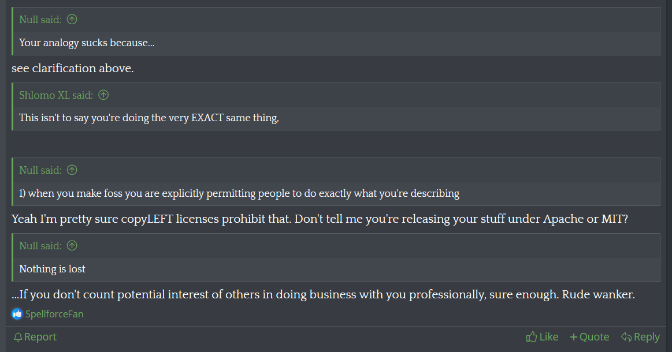
Task: Click the "Report" text link
Action: click(x=40, y=337)
